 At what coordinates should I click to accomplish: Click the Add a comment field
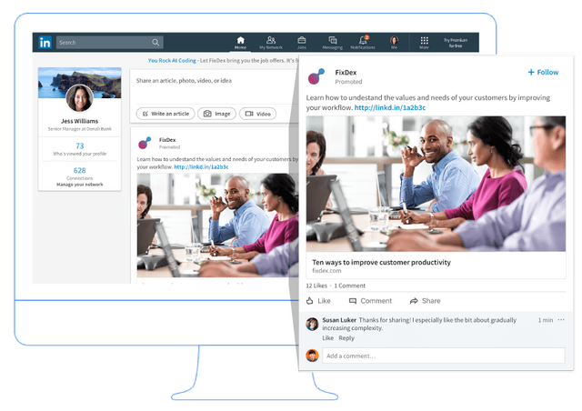(x=444, y=356)
